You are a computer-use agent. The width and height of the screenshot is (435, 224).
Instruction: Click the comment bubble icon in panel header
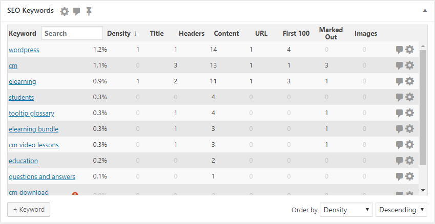(x=77, y=11)
